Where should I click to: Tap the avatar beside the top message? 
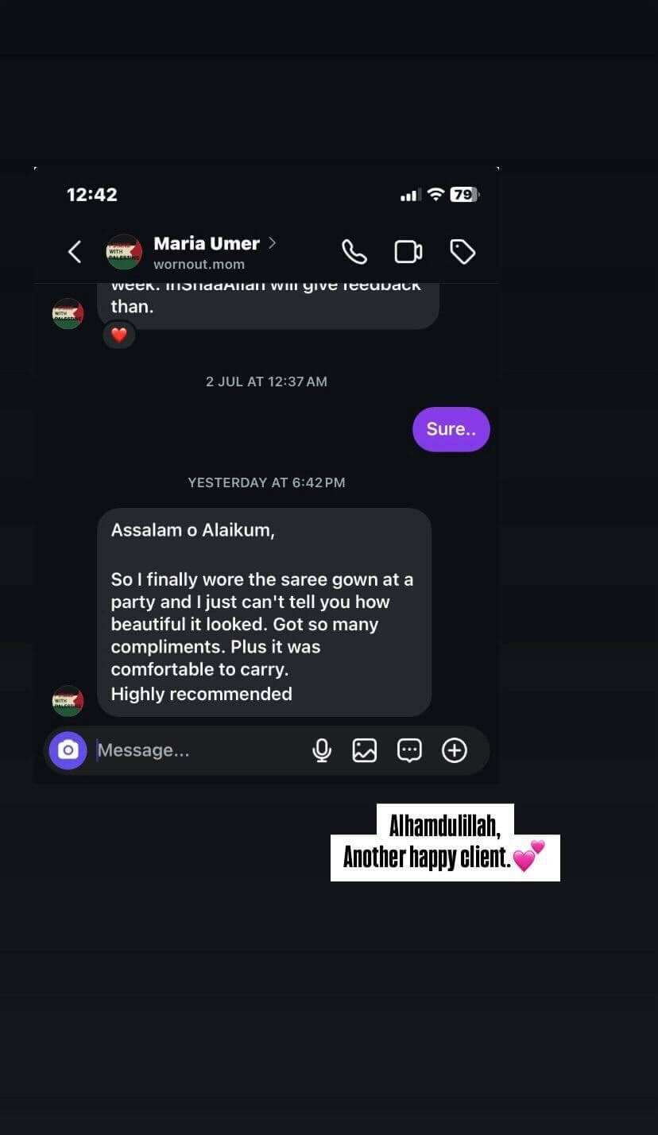click(x=68, y=314)
